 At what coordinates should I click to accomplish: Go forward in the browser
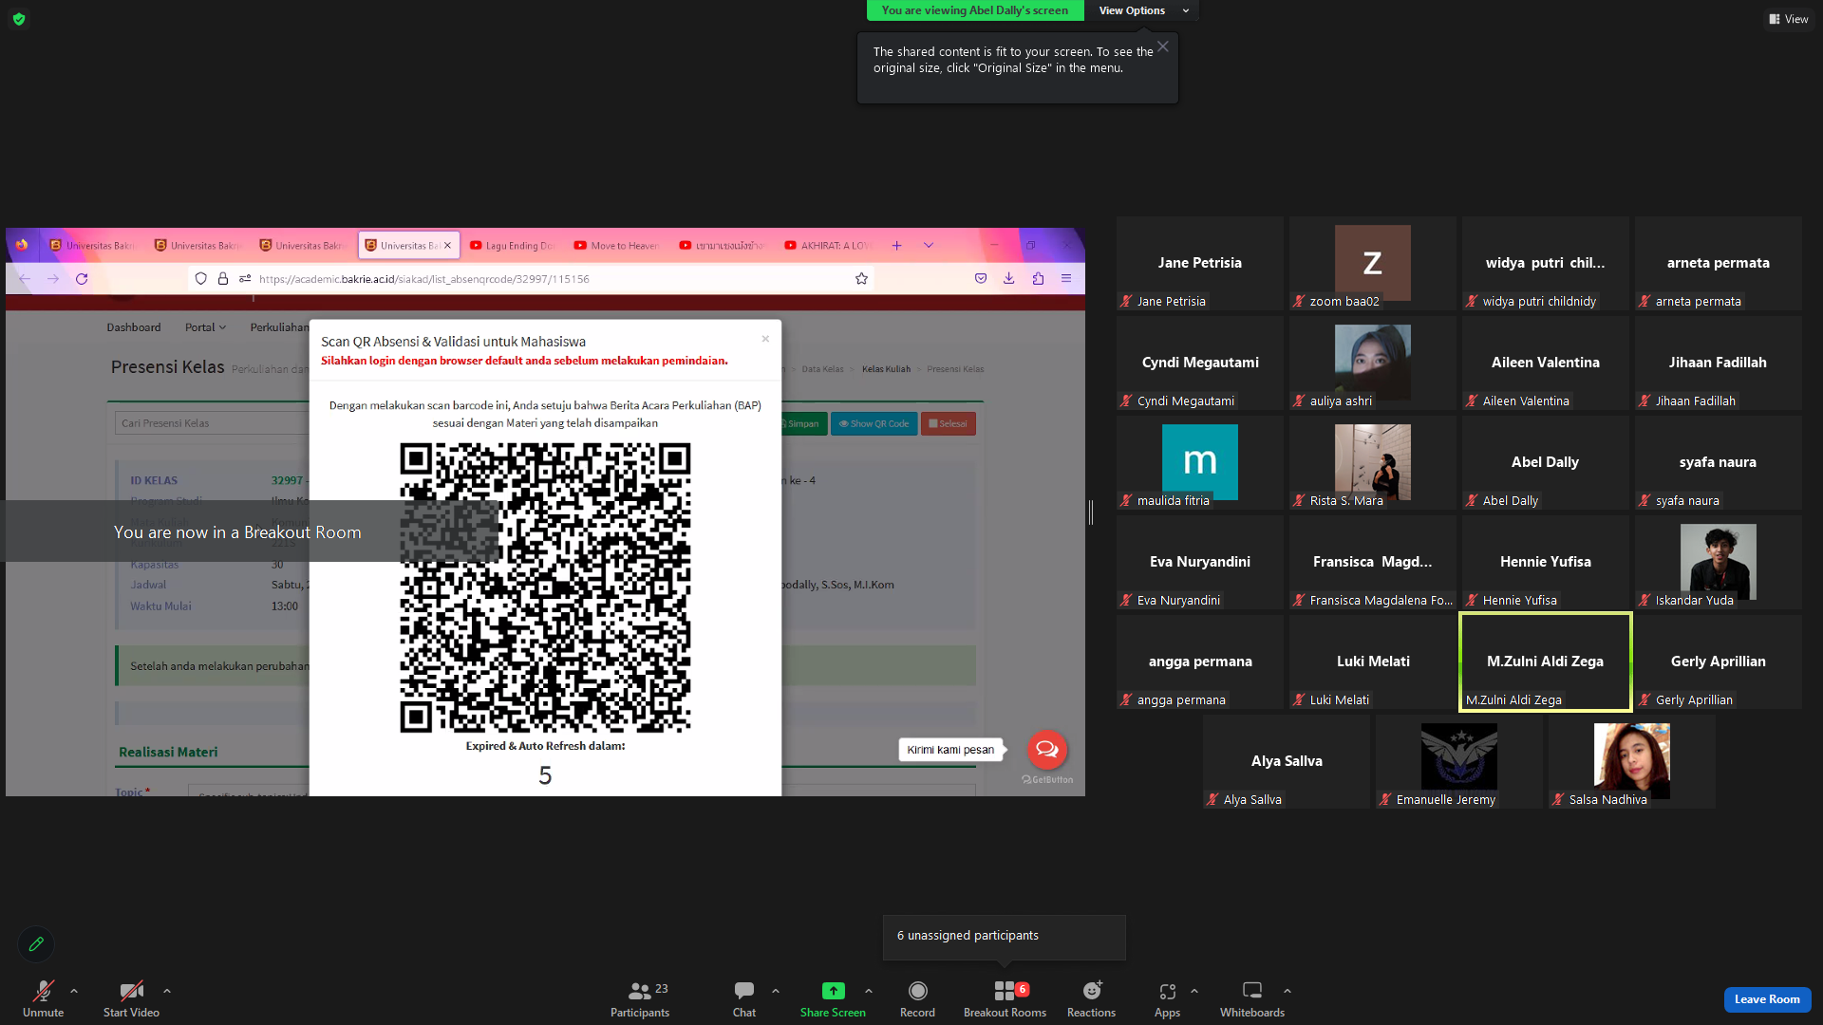[x=53, y=279]
